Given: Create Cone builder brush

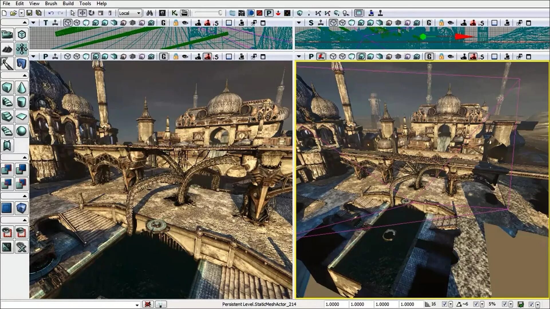Looking at the screenshot, I should 22,87.
